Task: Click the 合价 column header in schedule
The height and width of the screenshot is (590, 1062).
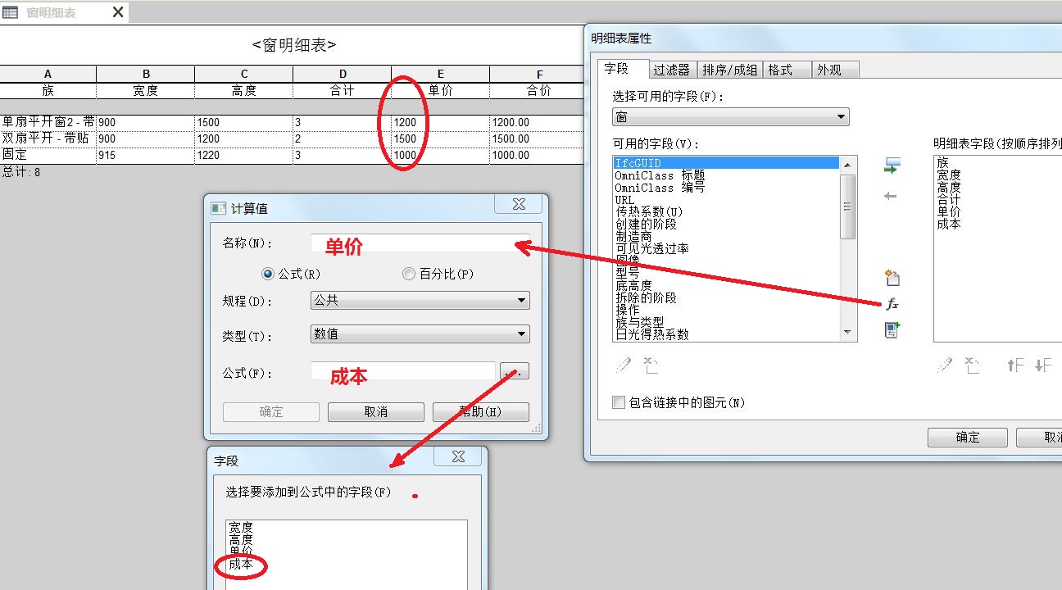Action: coord(538,90)
